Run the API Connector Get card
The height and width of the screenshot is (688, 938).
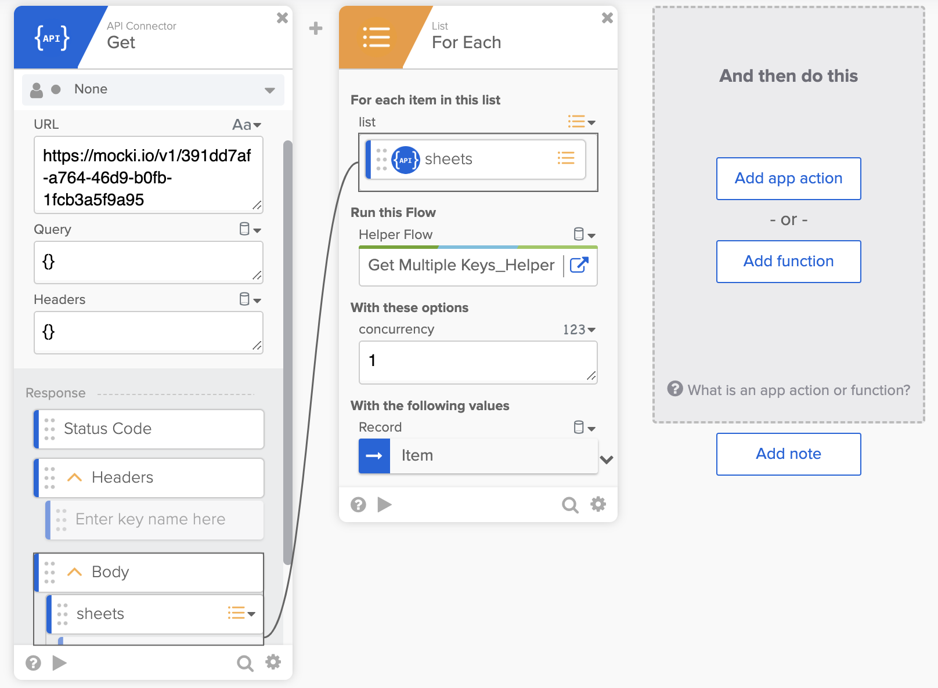[59, 662]
